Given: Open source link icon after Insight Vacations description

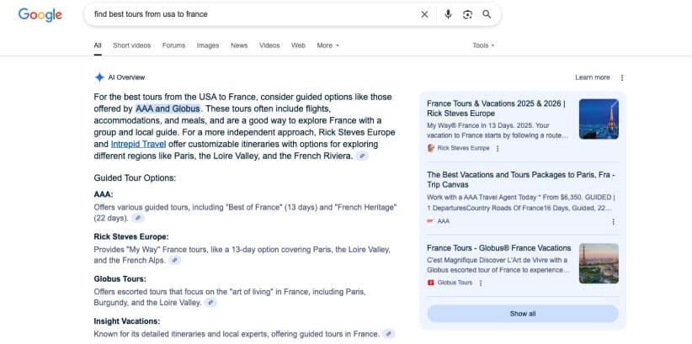Looking at the screenshot, I should tap(388, 334).
